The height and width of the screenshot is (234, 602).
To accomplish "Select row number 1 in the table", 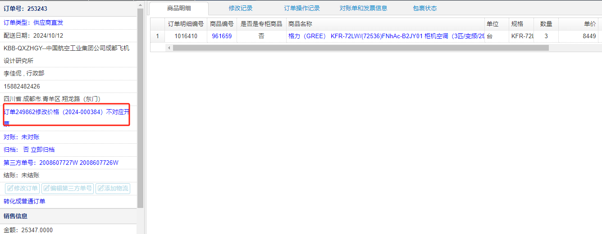I will [157, 36].
